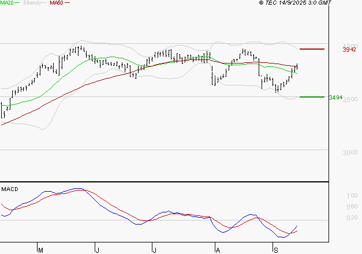
Task: Click the MACD panel title
Action: pyautogui.click(x=9, y=189)
